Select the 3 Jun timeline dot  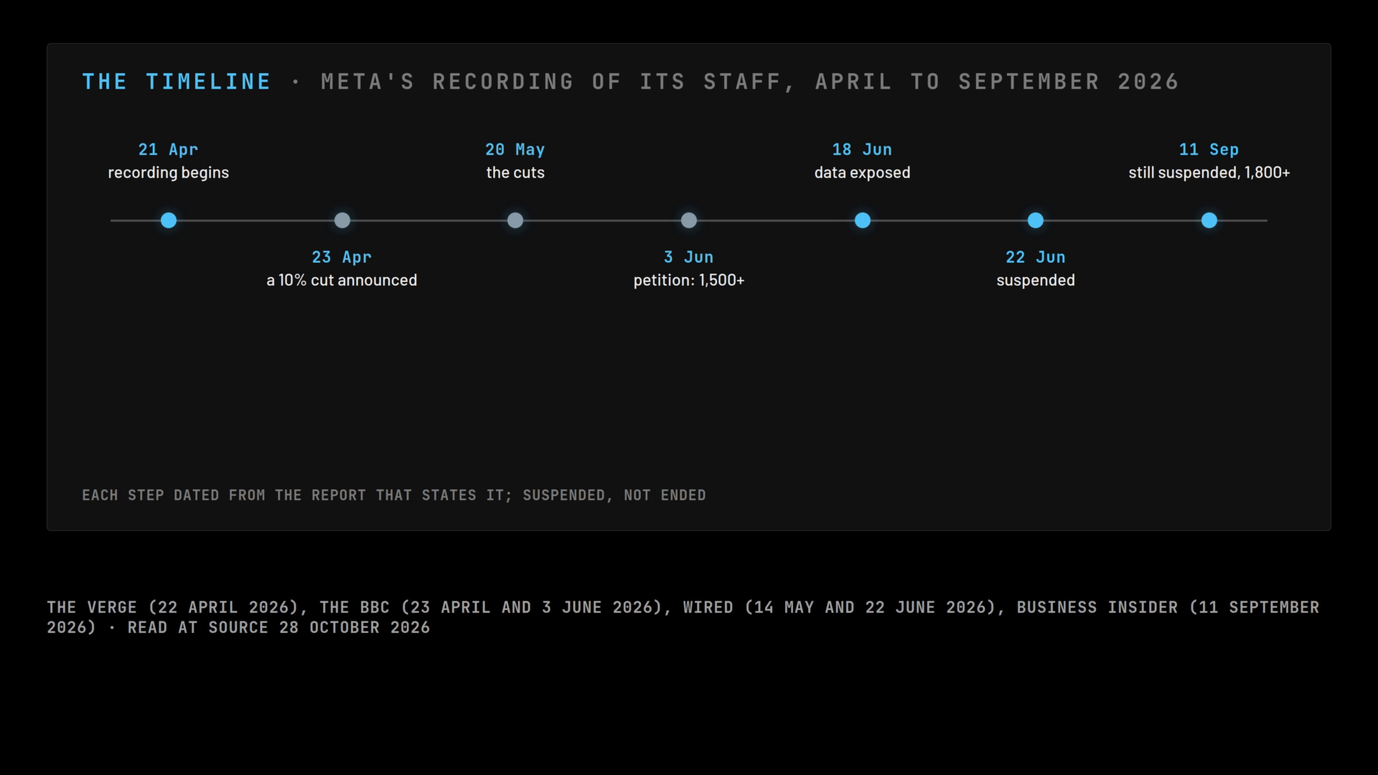click(689, 220)
